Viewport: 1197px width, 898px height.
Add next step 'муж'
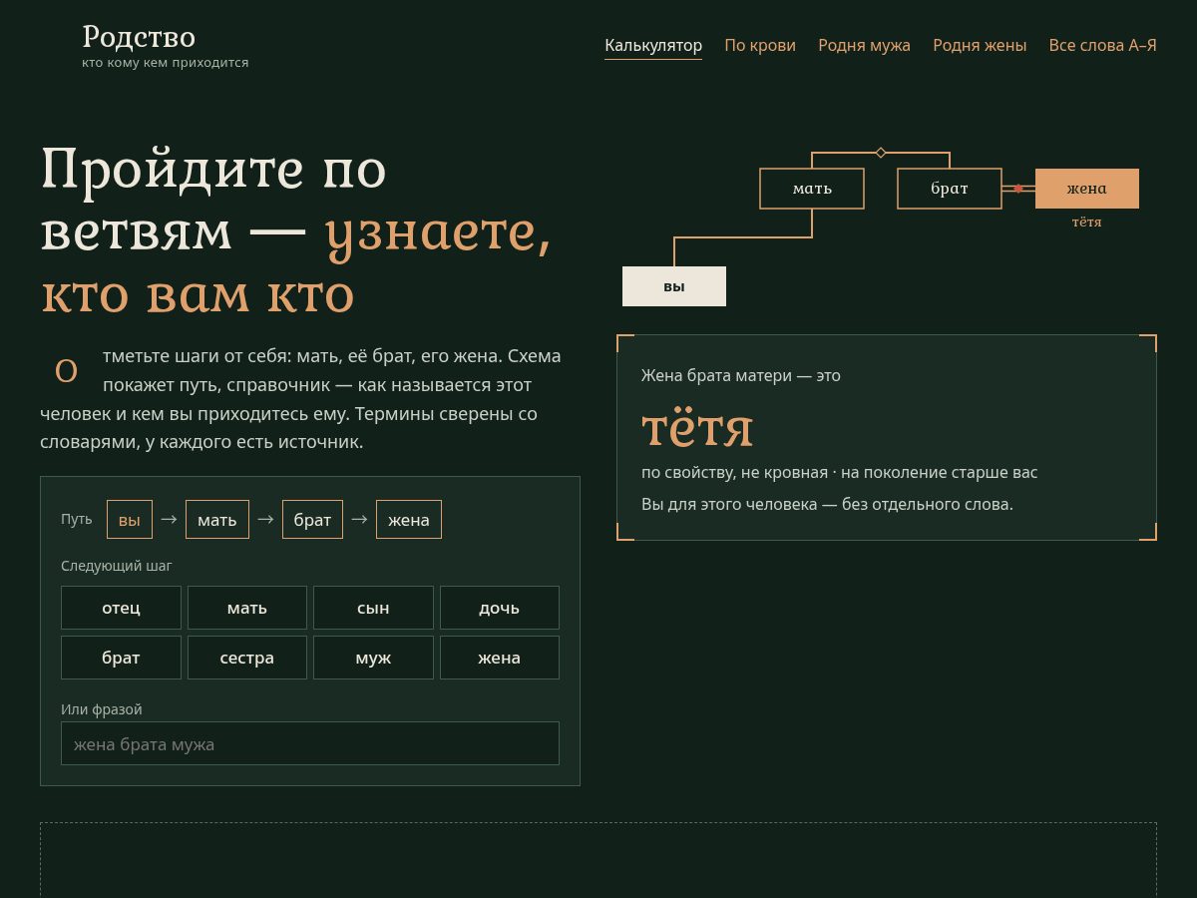point(373,658)
